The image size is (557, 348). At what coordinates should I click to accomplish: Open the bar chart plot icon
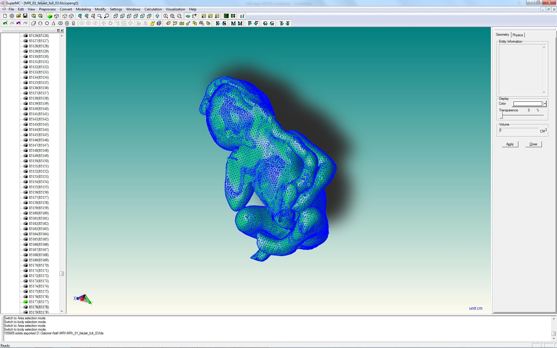242,16
